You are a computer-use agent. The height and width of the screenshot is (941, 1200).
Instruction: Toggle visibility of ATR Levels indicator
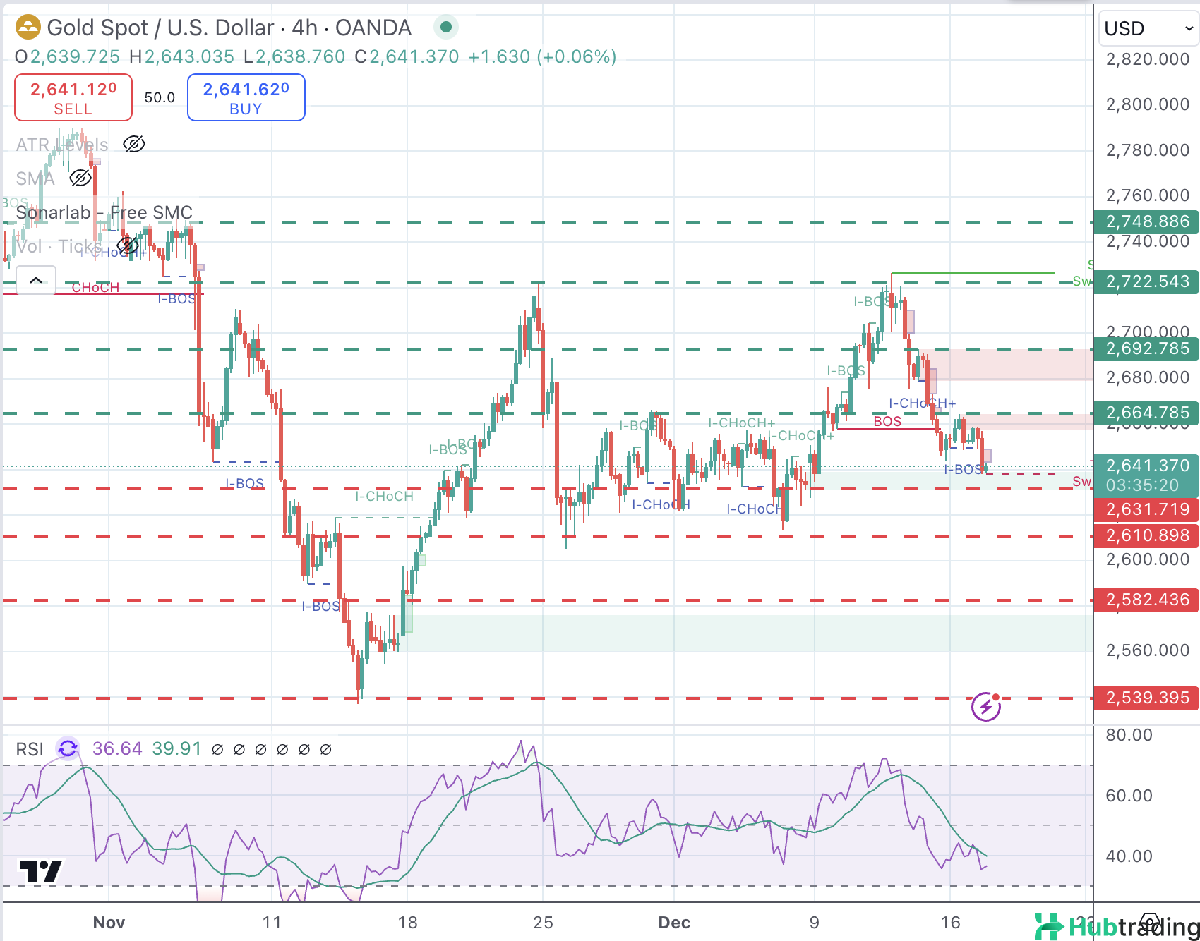click(x=133, y=145)
